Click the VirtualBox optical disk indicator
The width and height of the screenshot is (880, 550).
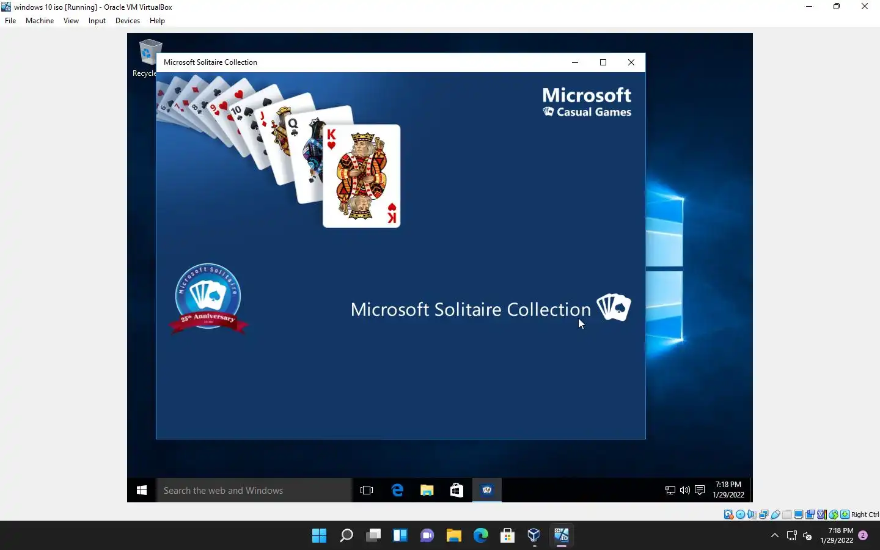click(x=740, y=515)
